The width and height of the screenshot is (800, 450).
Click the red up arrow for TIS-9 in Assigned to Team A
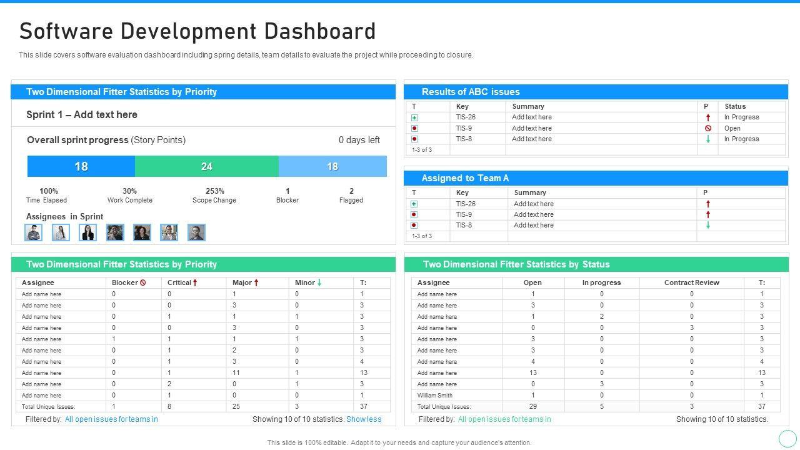(707, 214)
